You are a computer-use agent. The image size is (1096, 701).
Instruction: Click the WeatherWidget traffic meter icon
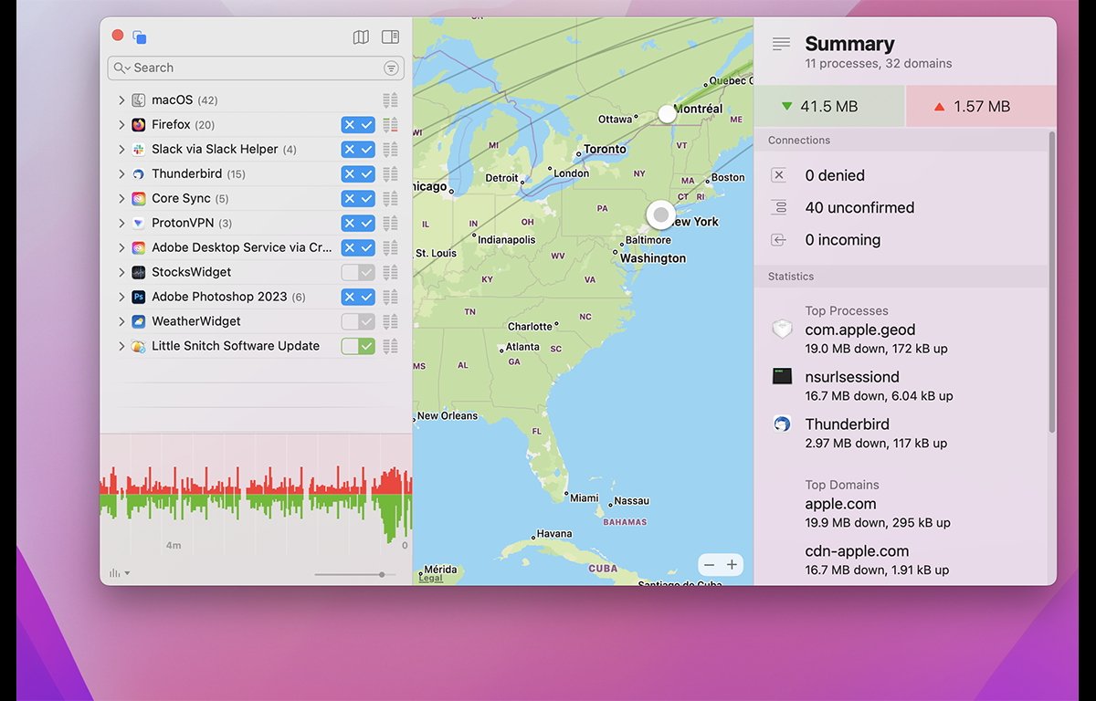pos(390,322)
